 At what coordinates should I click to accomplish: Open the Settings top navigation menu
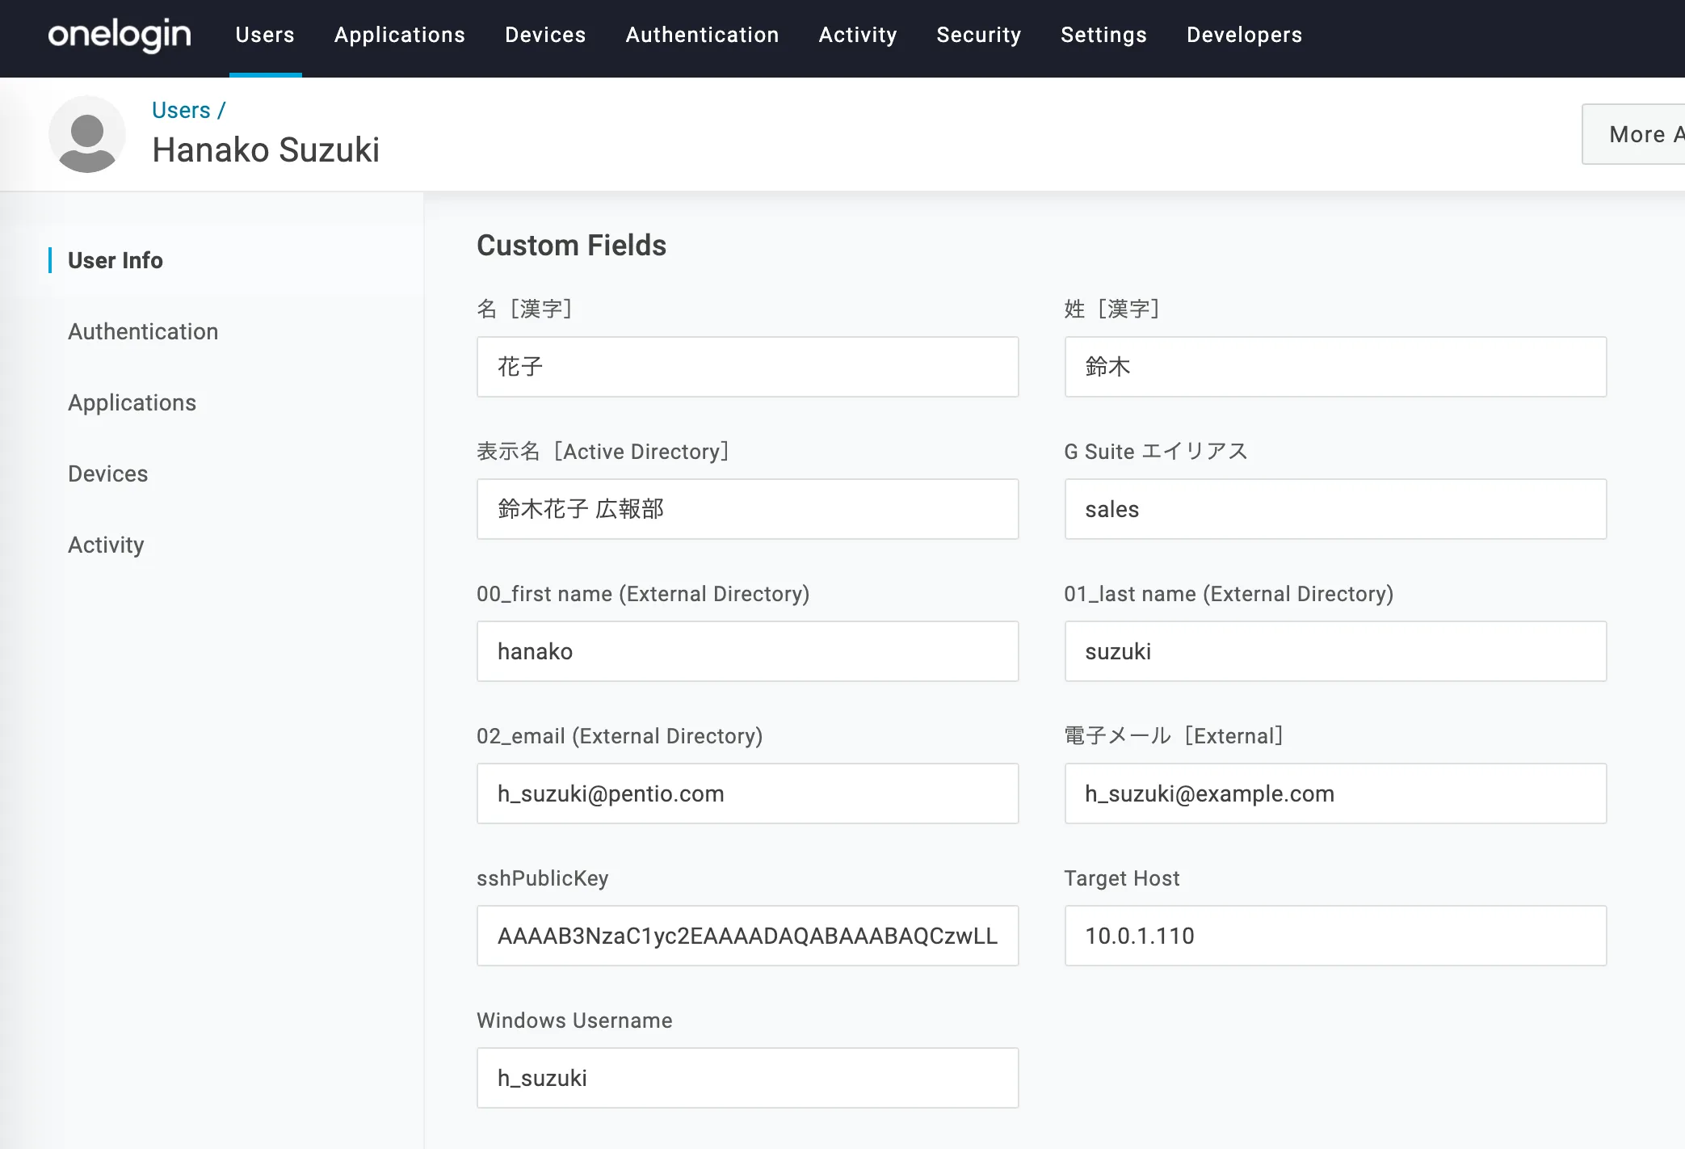coord(1103,35)
